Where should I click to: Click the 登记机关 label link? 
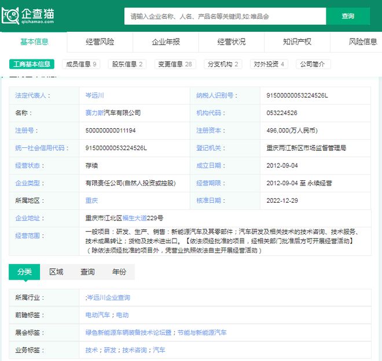click(208, 148)
